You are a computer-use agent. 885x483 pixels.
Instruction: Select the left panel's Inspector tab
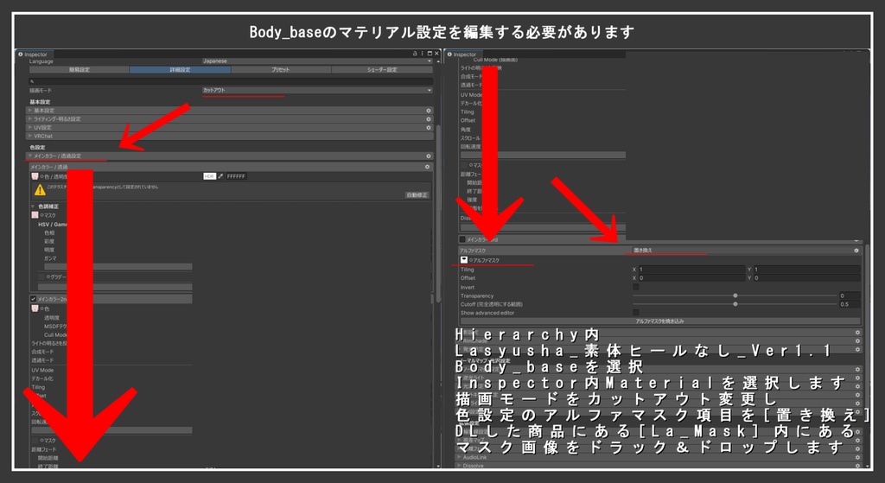[33, 54]
